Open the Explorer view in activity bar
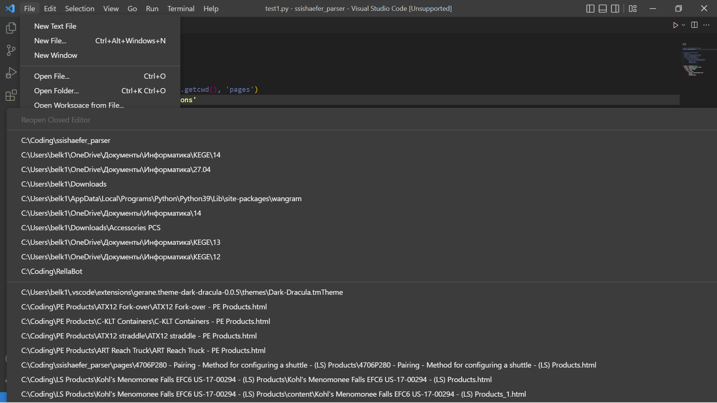Screen dimensions: 717x403 (11, 28)
